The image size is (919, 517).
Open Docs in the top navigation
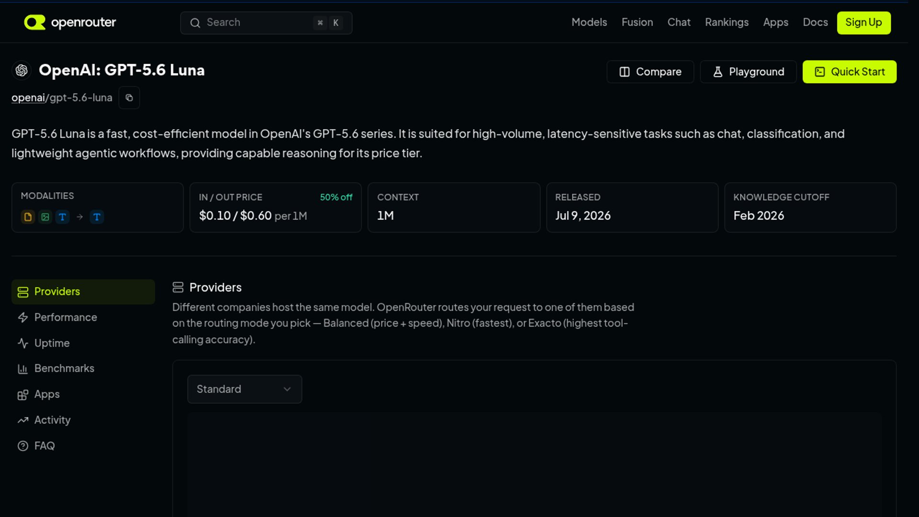pos(815,22)
